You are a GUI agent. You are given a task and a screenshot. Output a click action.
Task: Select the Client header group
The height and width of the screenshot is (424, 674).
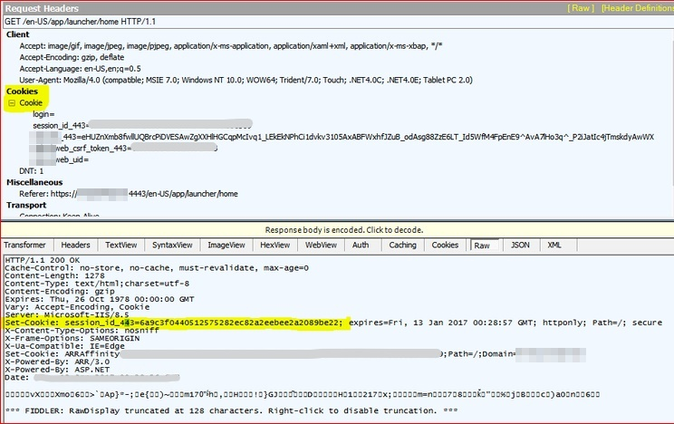click(18, 34)
